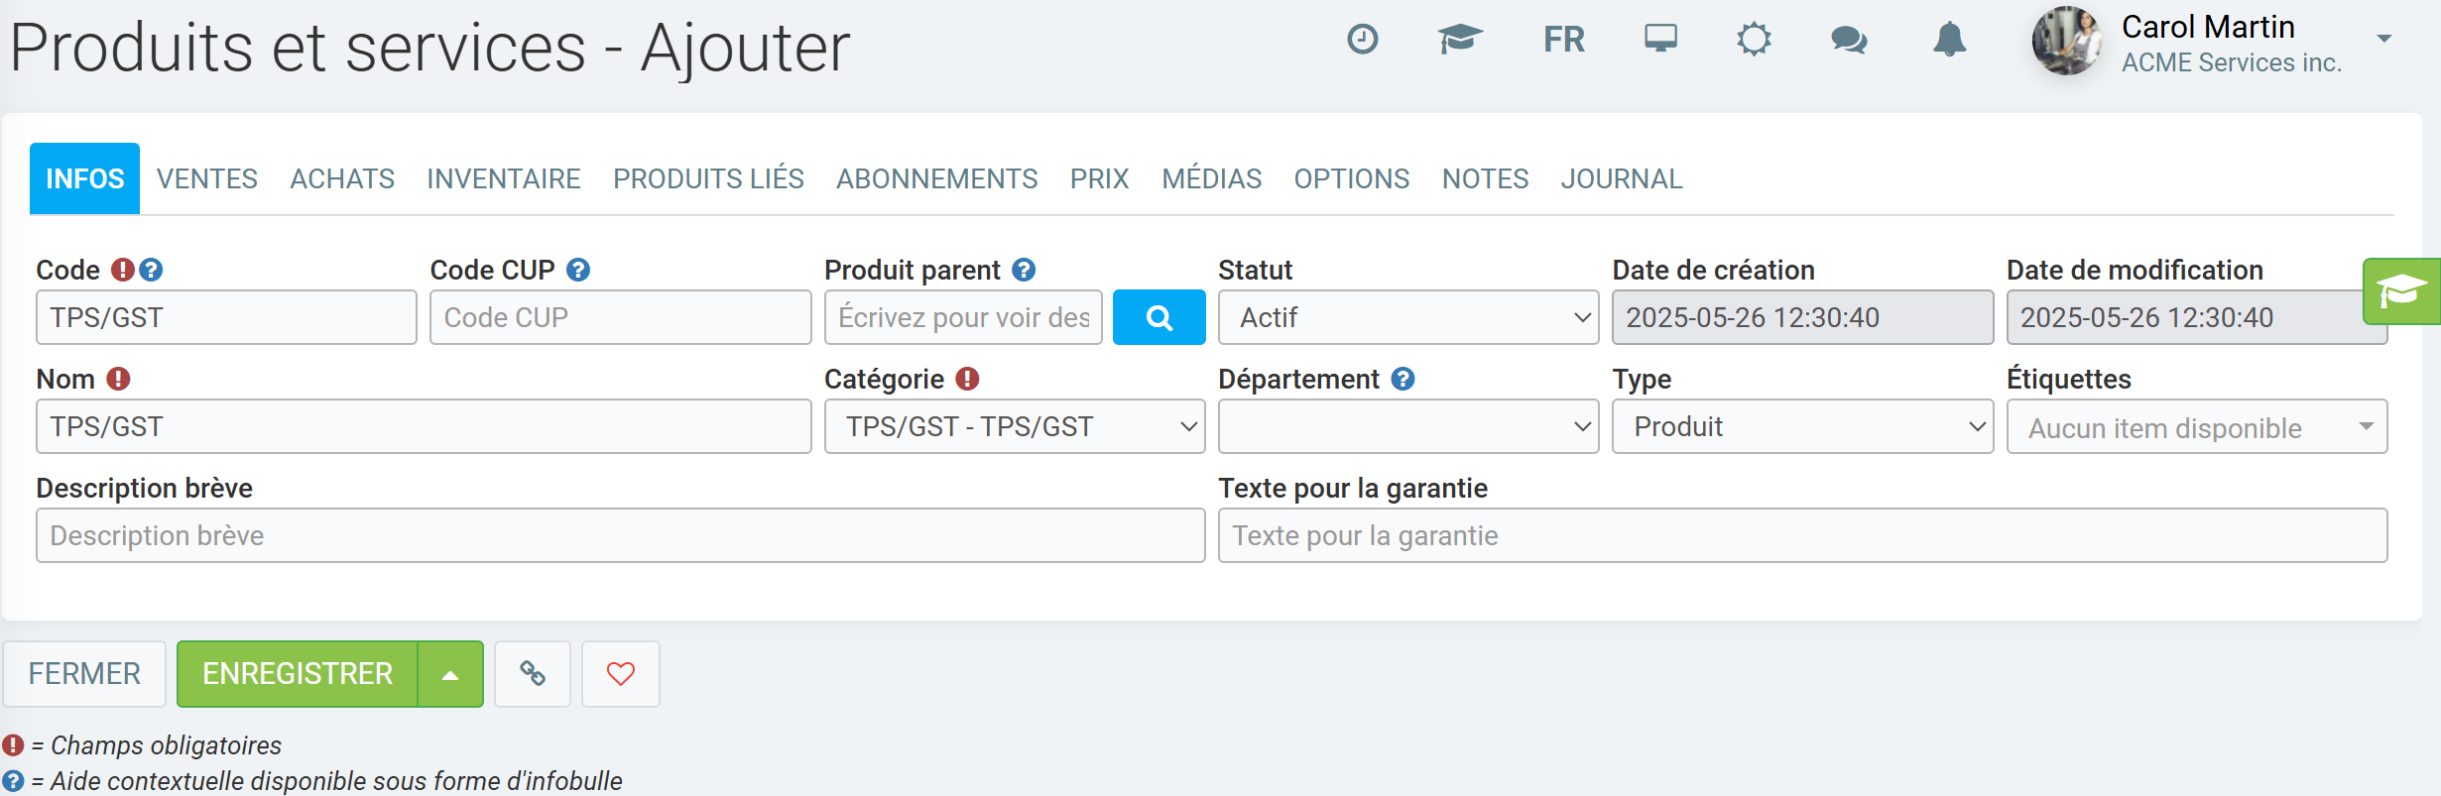Image resolution: width=2441 pixels, height=796 pixels.
Task: Click the monitor display icon
Action: [x=1659, y=40]
